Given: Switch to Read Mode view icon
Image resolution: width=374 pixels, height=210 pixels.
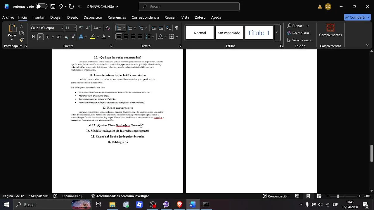Looking at the screenshot, I should (297, 196).
